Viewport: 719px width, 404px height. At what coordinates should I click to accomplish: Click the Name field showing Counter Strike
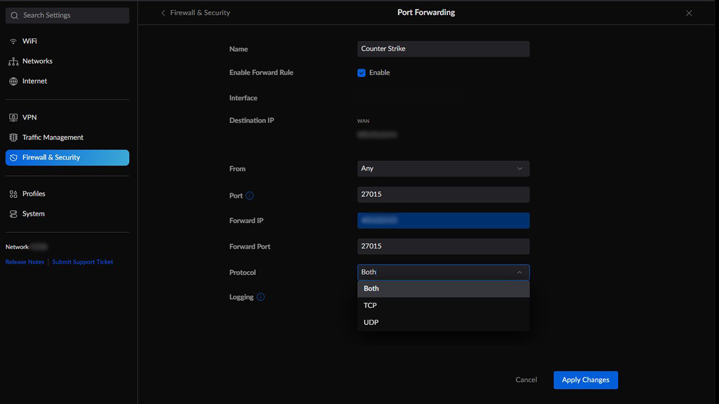[443, 48]
